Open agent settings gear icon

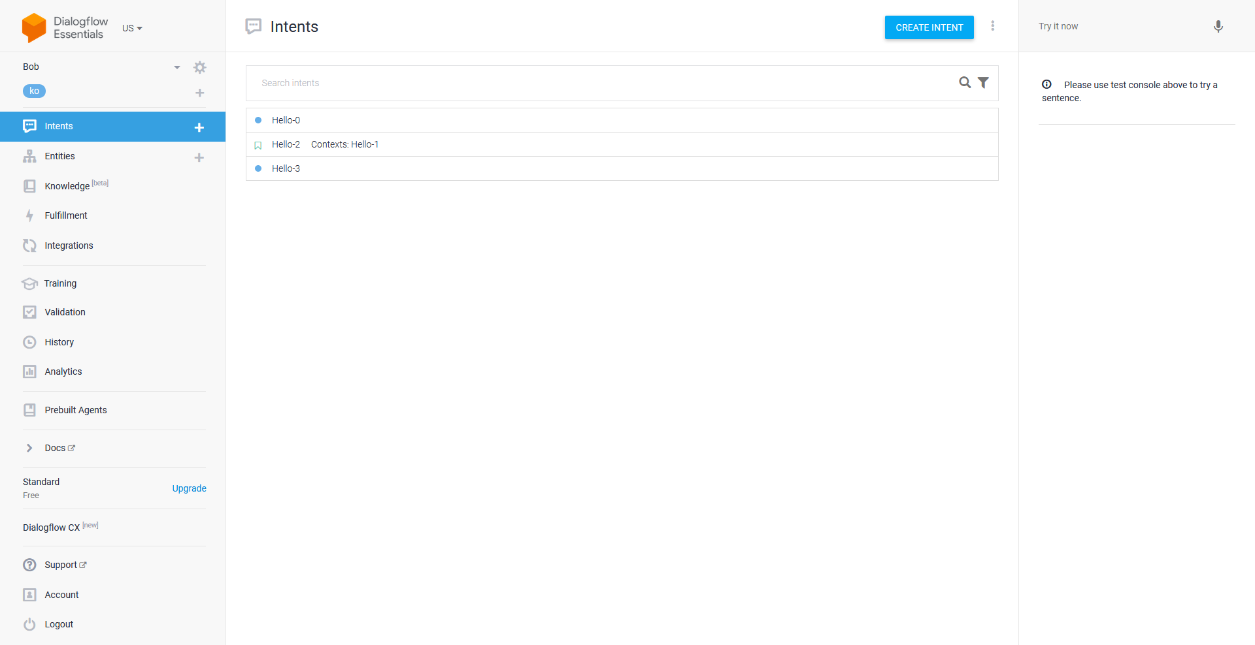(x=200, y=67)
